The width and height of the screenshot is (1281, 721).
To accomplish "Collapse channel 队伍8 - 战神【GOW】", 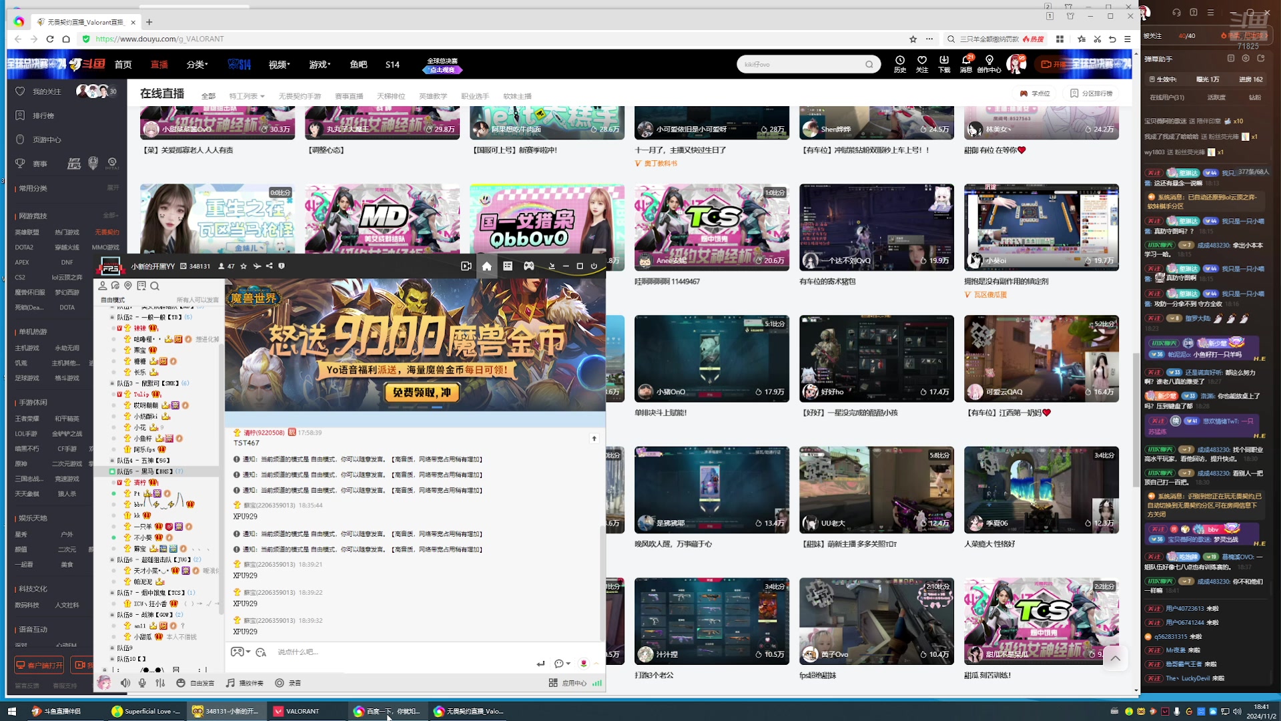I will 112,615.
